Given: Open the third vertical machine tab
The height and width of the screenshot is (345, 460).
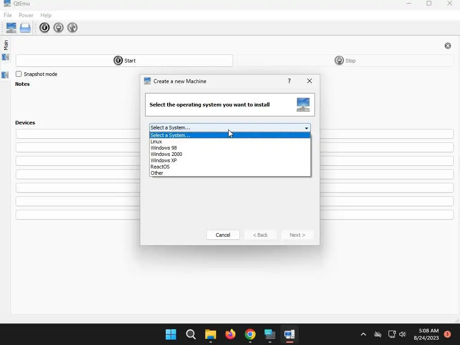Looking at the screenshot, I should pyautogui.click(x=5, y=75).
